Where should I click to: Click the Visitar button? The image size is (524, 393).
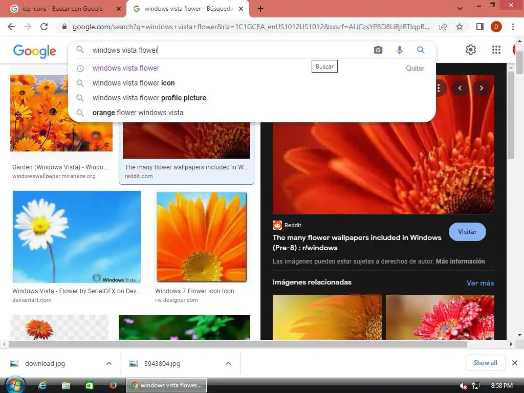click(467, 232)
